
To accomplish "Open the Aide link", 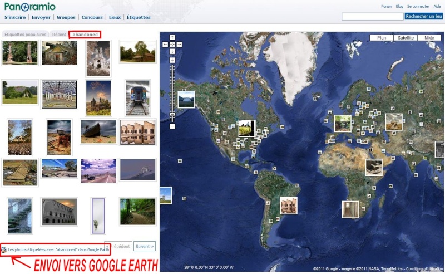I will pyautogui.click(x=437, y=6).
